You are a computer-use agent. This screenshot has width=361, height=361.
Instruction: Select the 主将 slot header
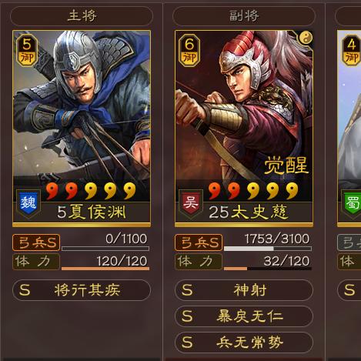tap(82, 16)
